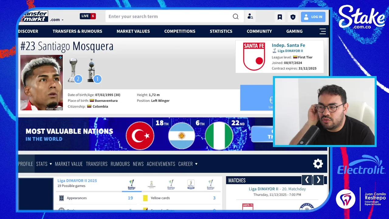This screenshot has width=389, height=219.
Task: Select the last BetPlay competition logo tab
Action: coord(211,184)
